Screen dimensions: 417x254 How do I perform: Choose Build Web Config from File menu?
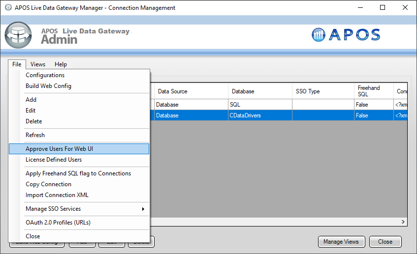tap(48, 86)
